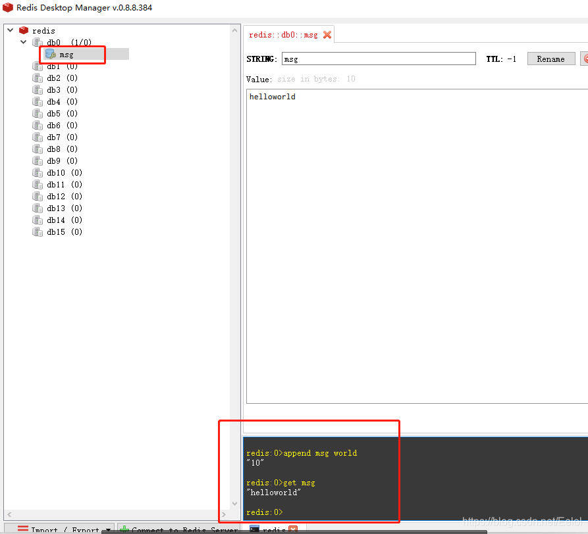Select the msg key icon in tree
Image resolution: width=588 pixels, height=534 pixels.
coord(51,55)
